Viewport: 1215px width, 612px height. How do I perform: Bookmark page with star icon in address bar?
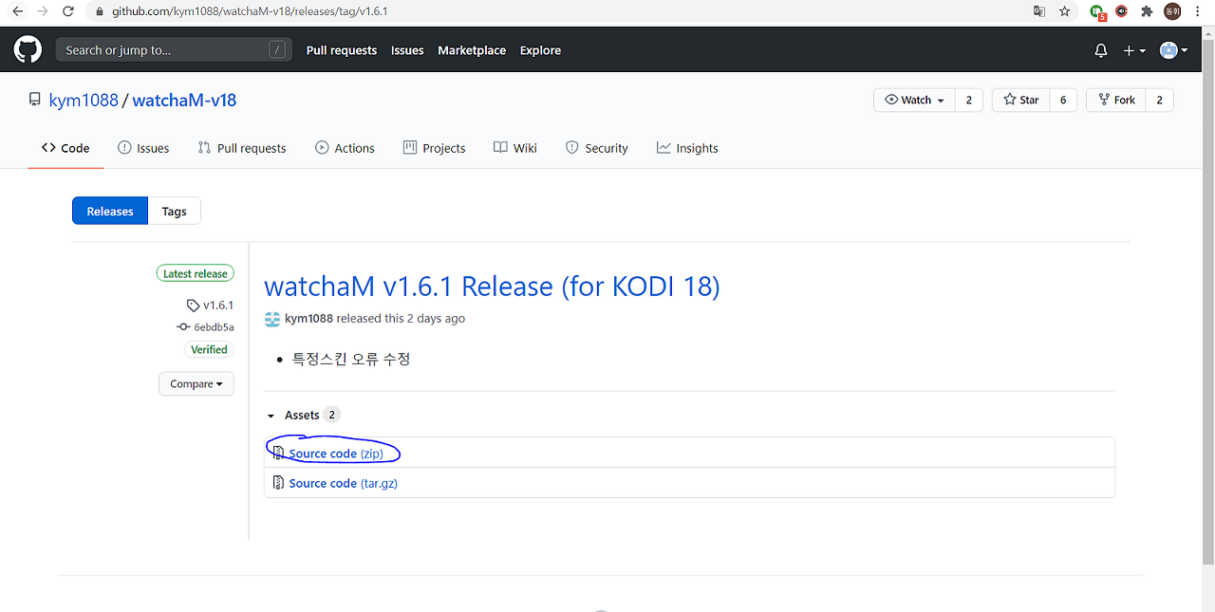(x=1065, y=11)
